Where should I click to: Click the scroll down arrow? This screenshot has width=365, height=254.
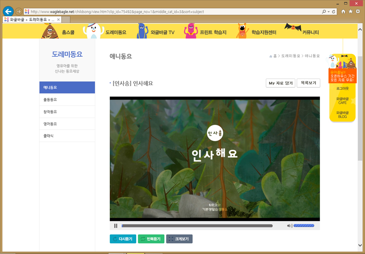click(x=360, y=245)
